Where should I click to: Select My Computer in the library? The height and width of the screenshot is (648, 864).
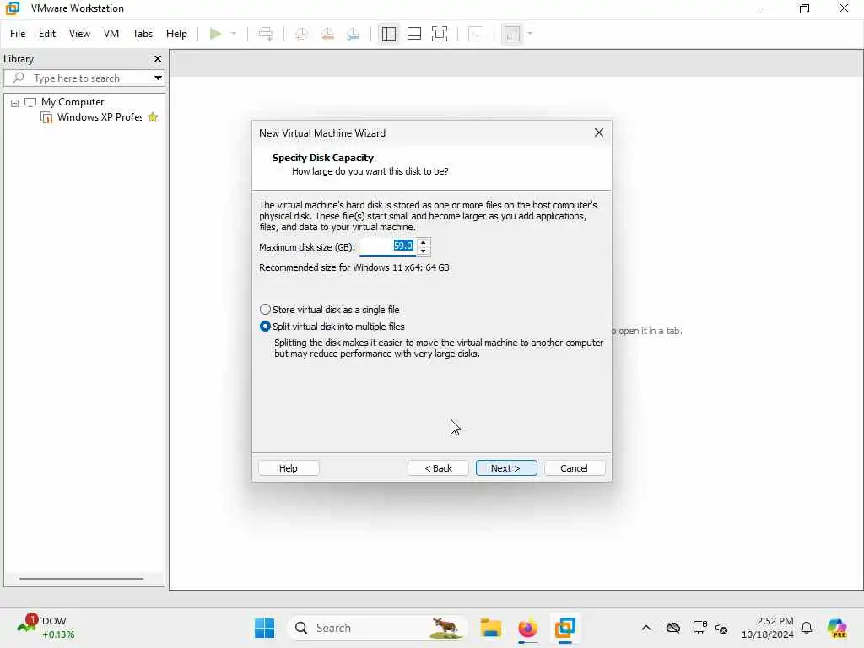73,102
